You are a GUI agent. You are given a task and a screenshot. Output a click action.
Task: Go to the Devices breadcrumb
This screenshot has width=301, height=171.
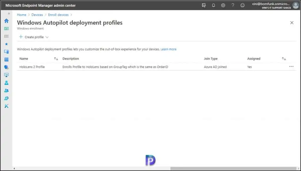tap(37, 15)
